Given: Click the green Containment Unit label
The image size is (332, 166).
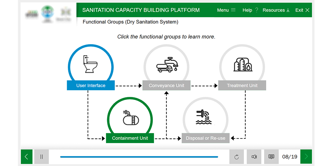Looking at the screenshot, I should coord(130,138).
